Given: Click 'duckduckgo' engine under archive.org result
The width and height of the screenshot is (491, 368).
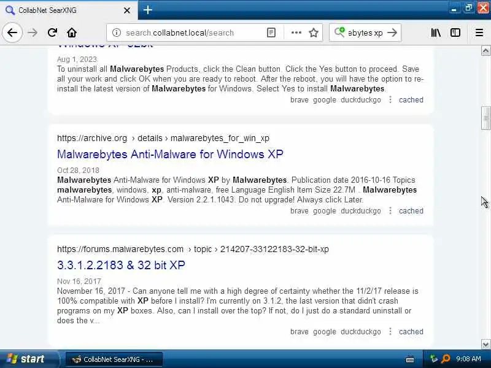Looking at the screenshot, I should (x=361, y=211).
